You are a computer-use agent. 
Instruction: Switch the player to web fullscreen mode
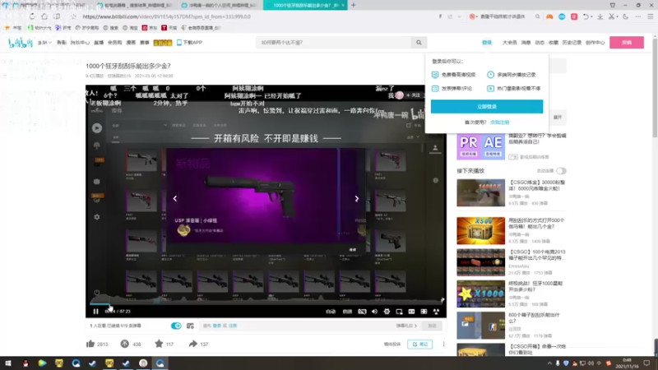[424, 312]
